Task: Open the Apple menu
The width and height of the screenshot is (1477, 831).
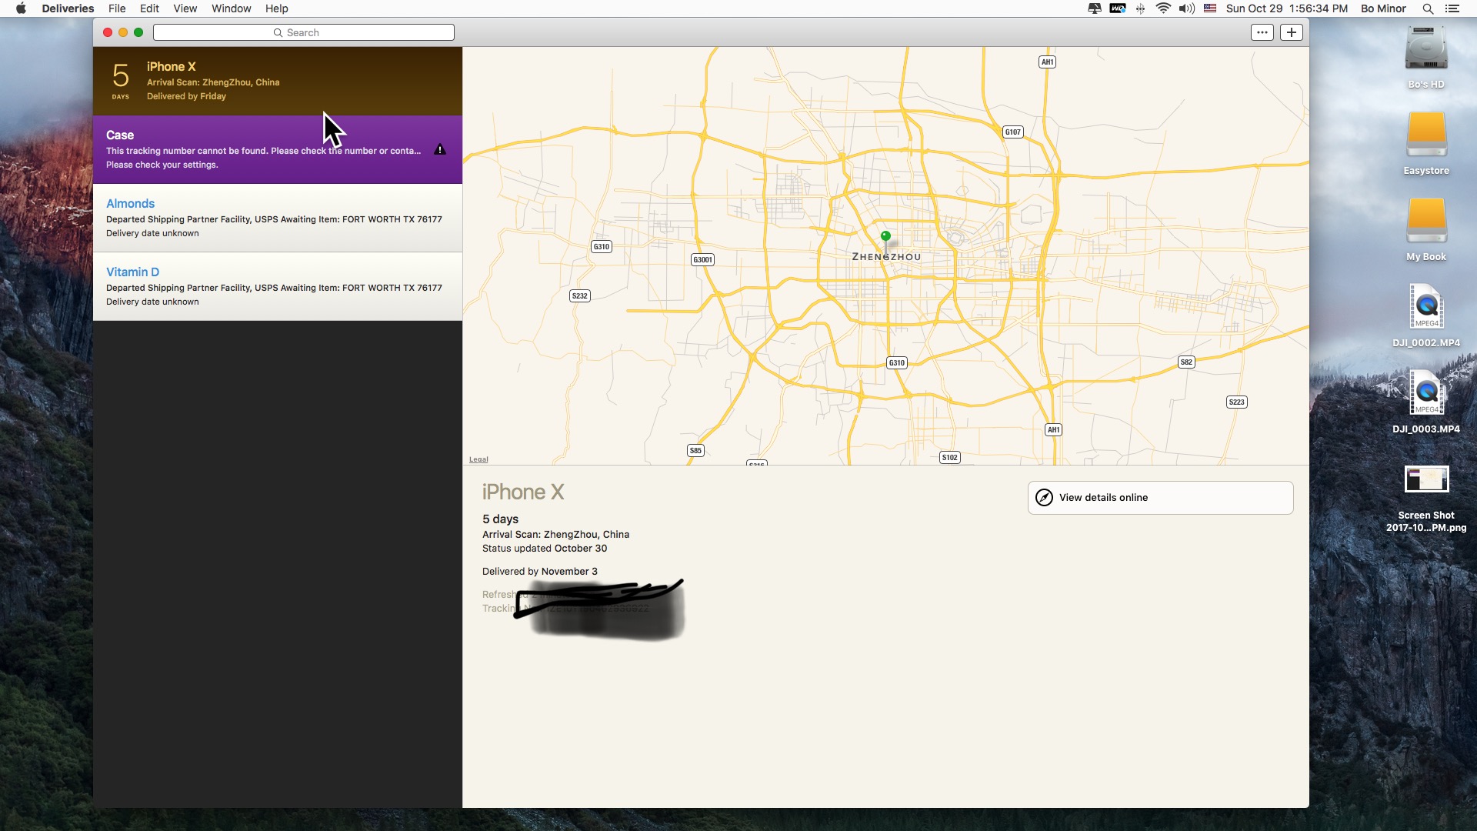Action: coord(21,8)
